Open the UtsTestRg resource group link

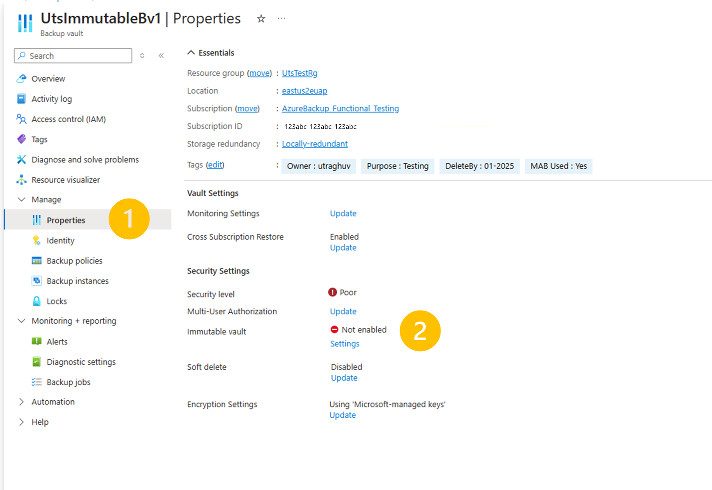pyautogui.click(x=299, y=73)
